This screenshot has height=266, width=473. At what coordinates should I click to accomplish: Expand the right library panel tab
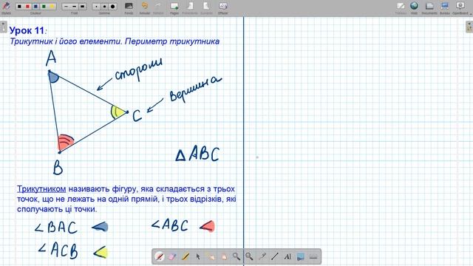point(469,27)
